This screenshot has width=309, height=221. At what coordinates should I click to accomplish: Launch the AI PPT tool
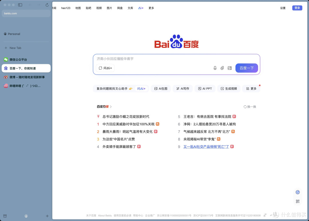coord(205,89)
